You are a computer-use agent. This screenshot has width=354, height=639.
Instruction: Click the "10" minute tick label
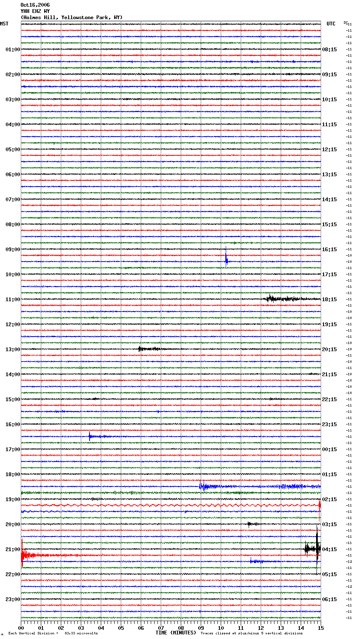coord(221,628)
